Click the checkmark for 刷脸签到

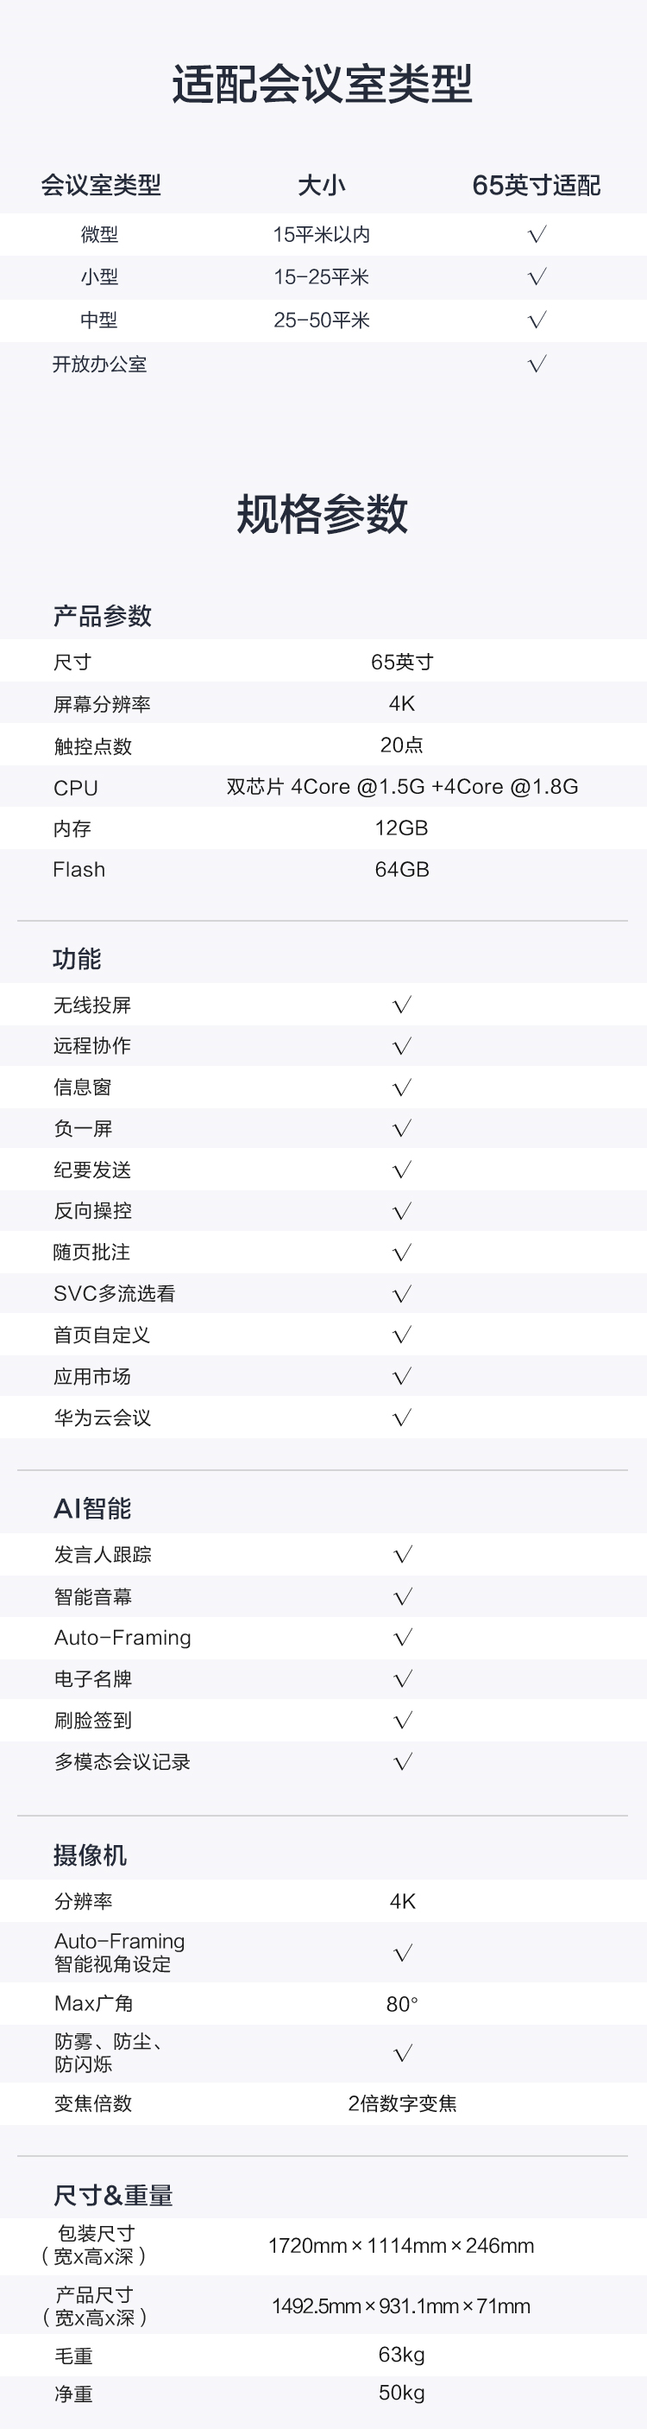click(x=403, y=1721)
